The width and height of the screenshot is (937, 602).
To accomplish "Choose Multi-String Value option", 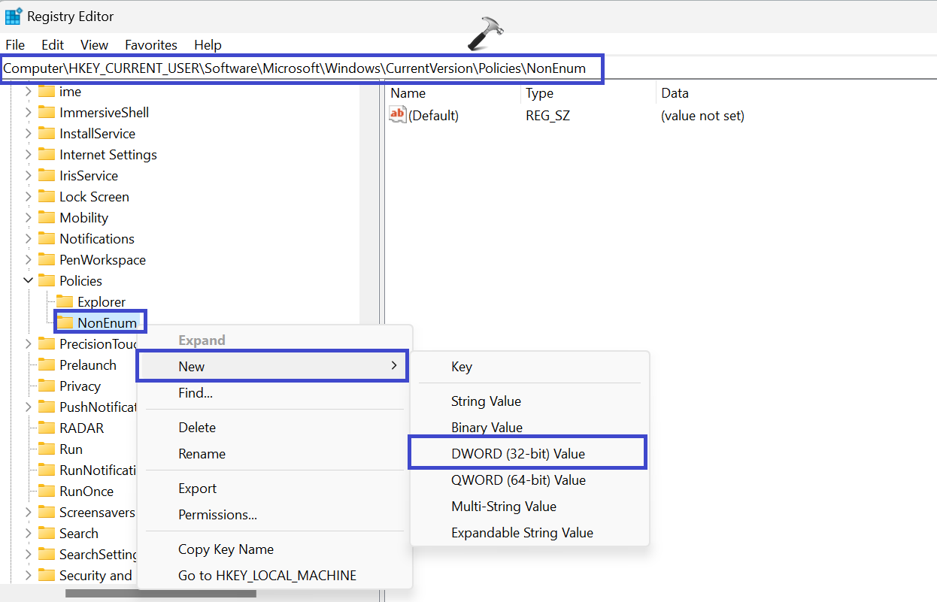I will click(x=529, y=507).
